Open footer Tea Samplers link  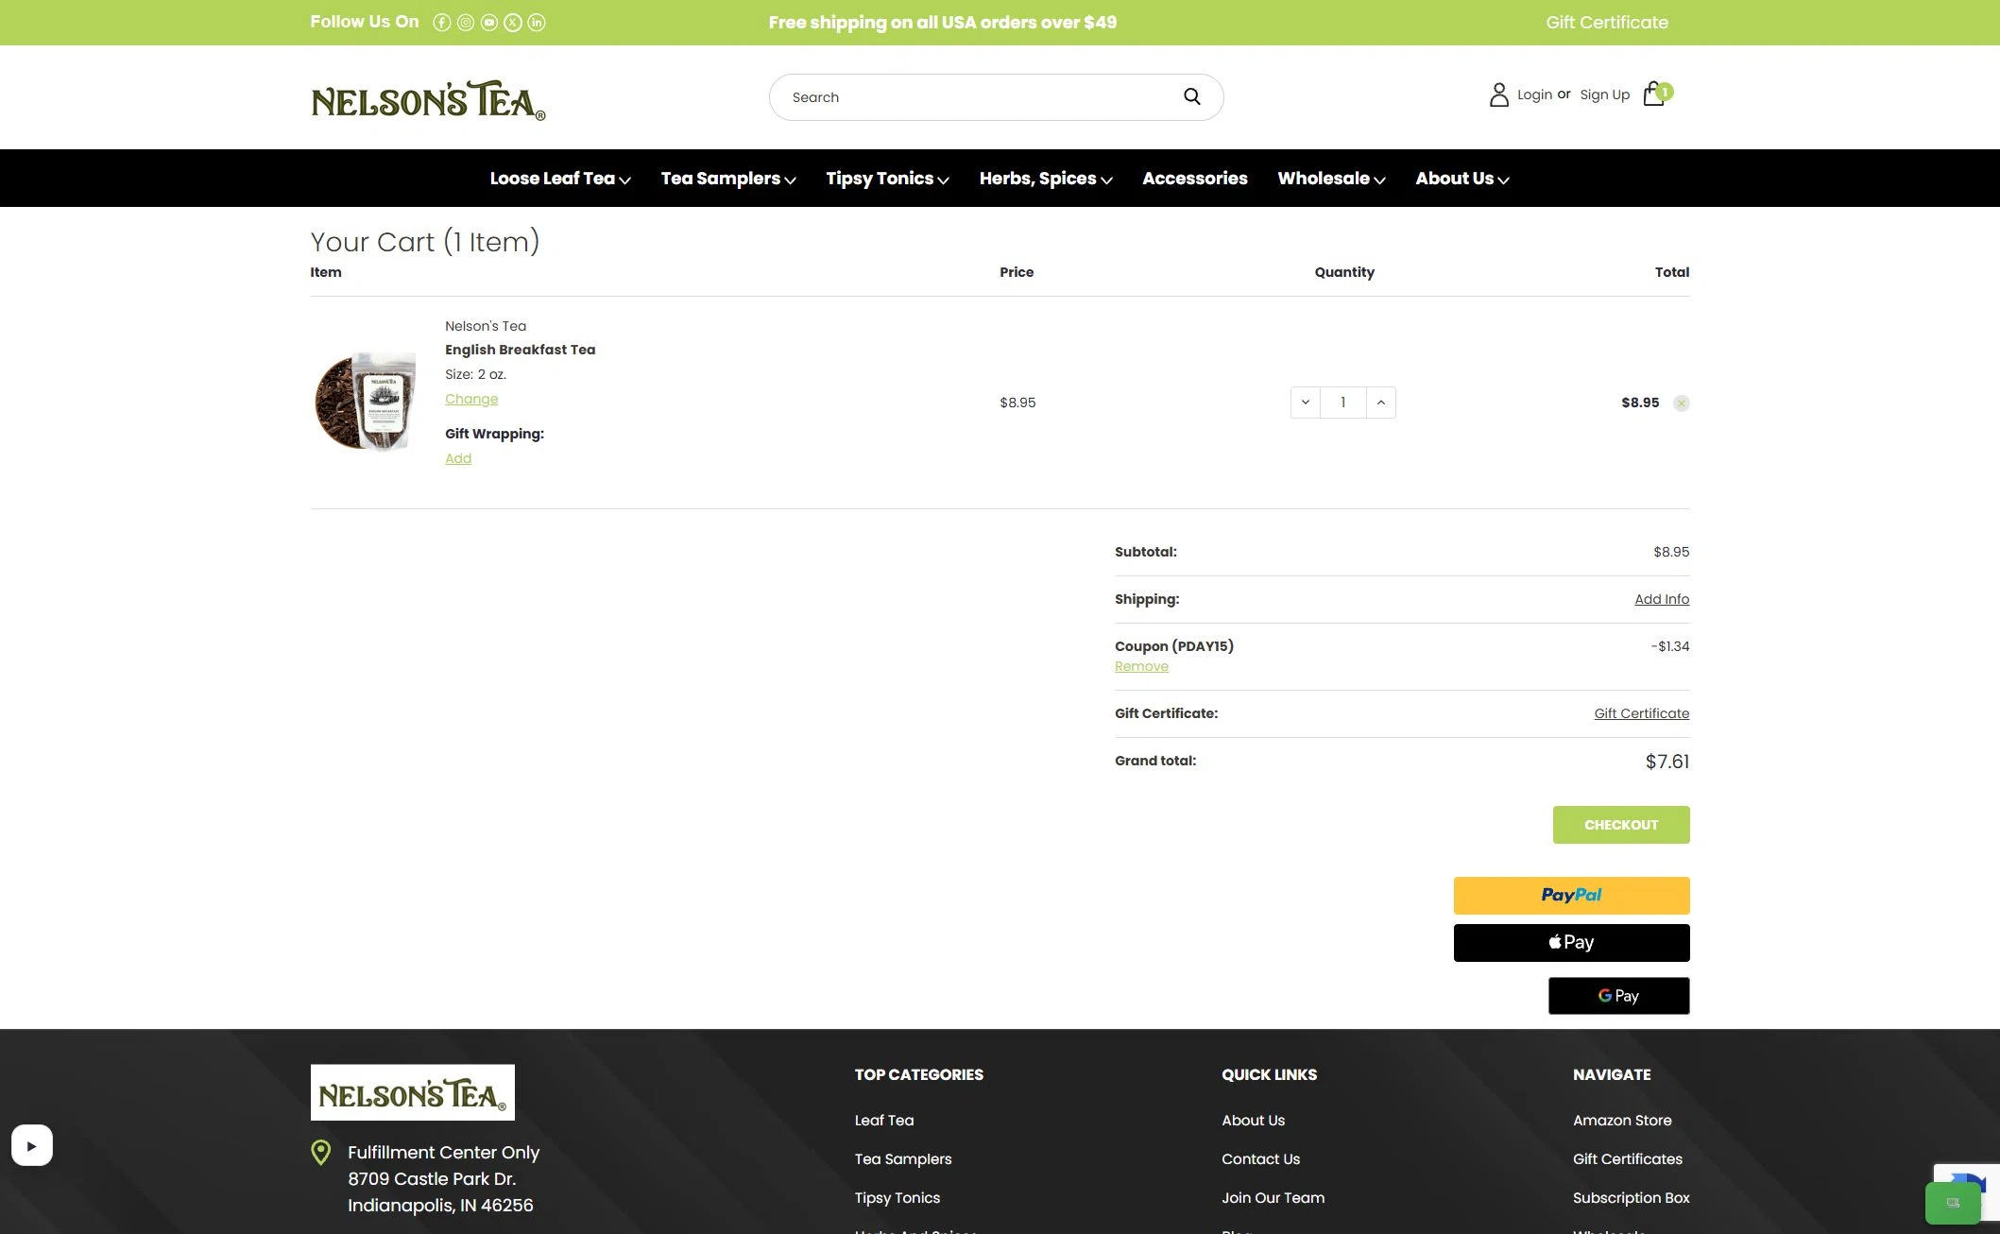coord(903,1159)
